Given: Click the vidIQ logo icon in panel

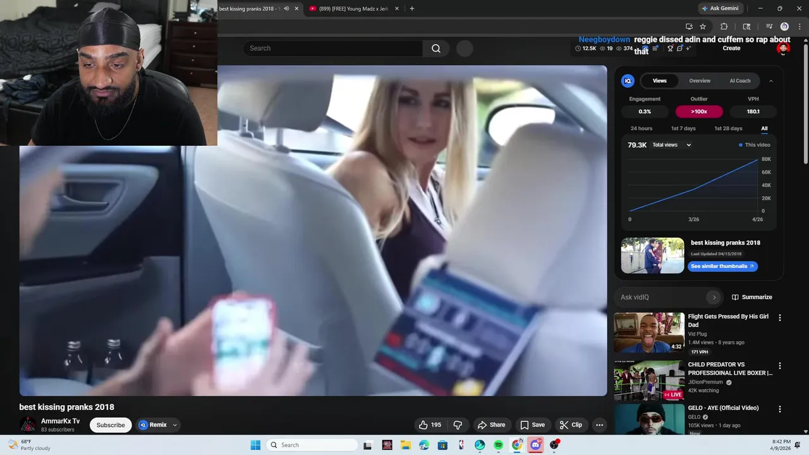Looking at the screenshot, I should [628, 81].
